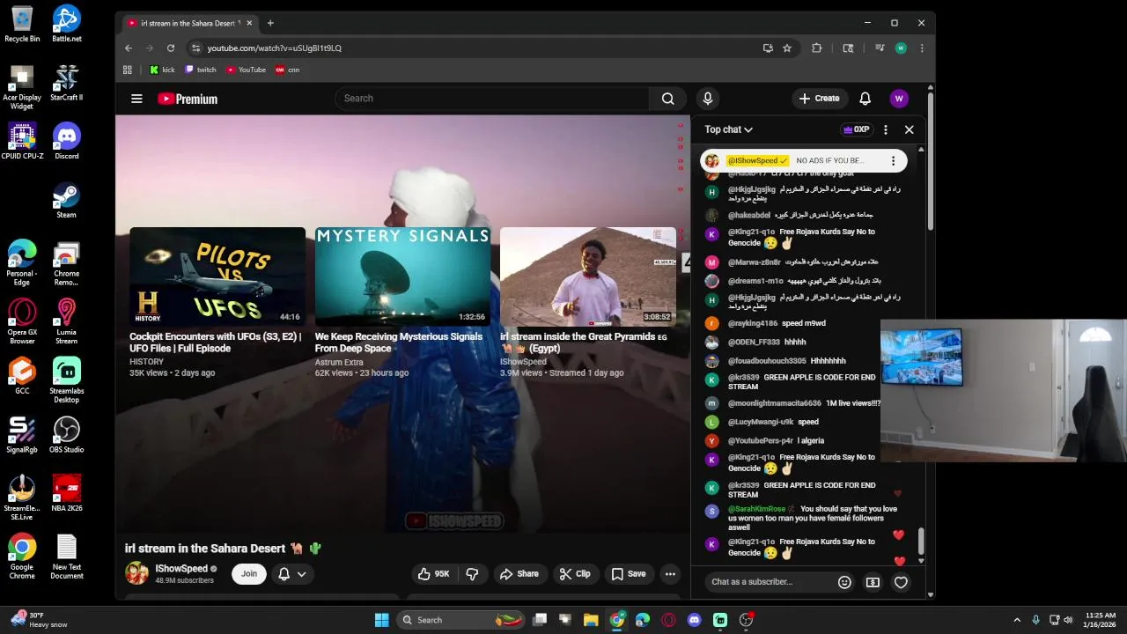Run the YouTube search magnifier button
The width and height of the screenshot is (1127, 634).
pyautogui.click(x=668, y=99)
